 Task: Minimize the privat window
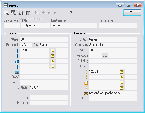[x=120, y=5]
